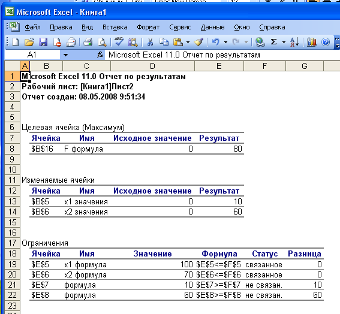The height and width of the screenshot is (314, 340).
Task: Click cell 'Рабочий лист: [Книга1]Лист2'
Action: [x=77, y=87]
